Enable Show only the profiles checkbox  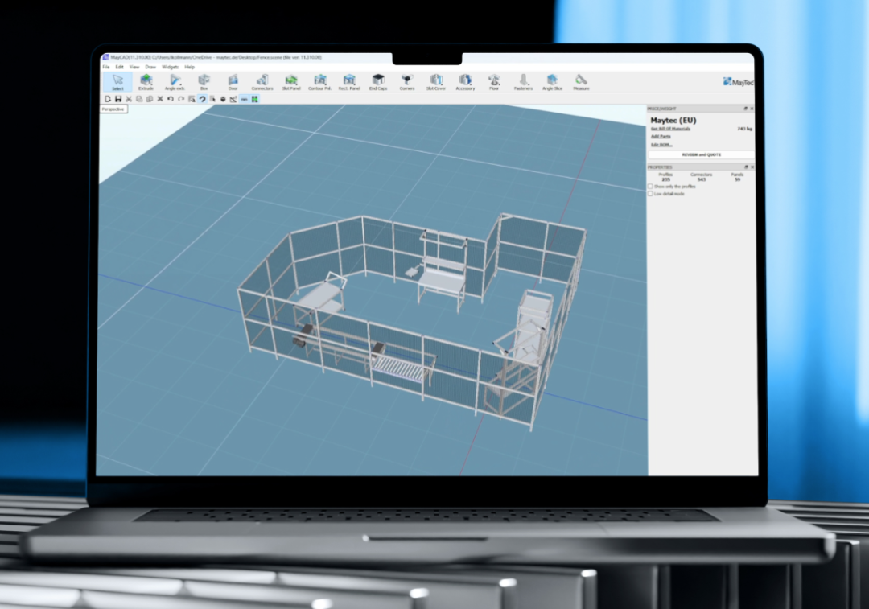651,187
